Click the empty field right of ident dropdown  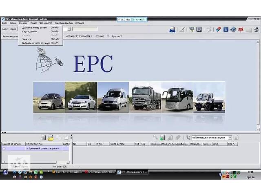tap(85, 29)
